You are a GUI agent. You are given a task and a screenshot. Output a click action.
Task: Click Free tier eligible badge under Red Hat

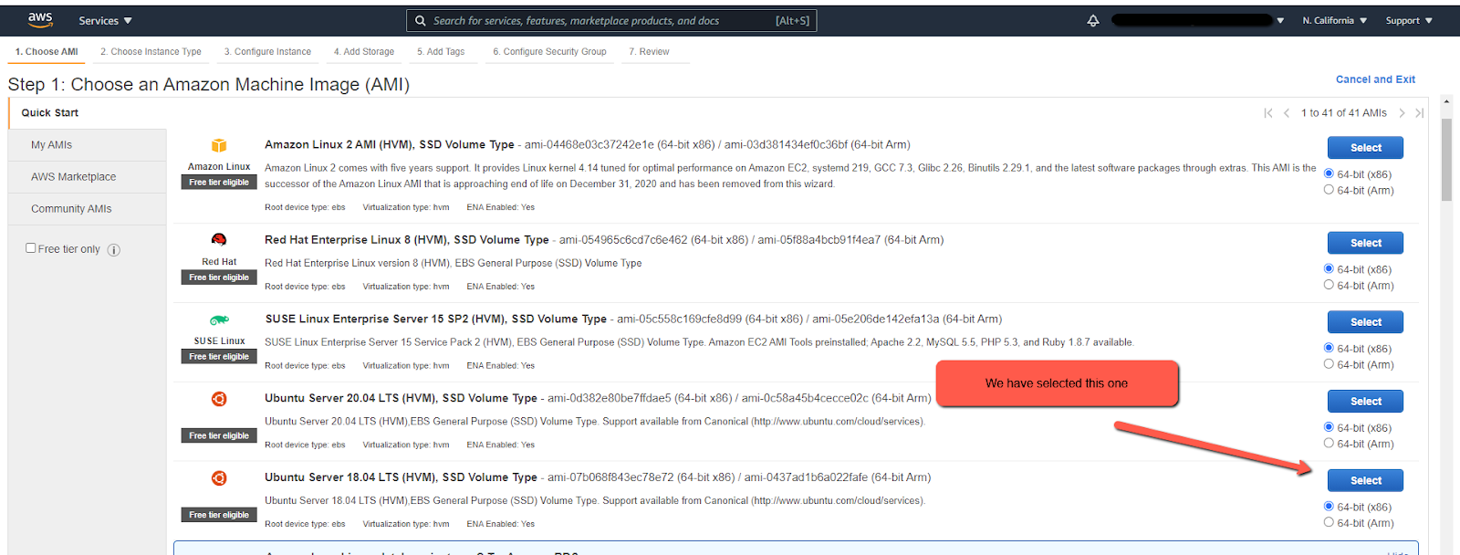(219, 277)
